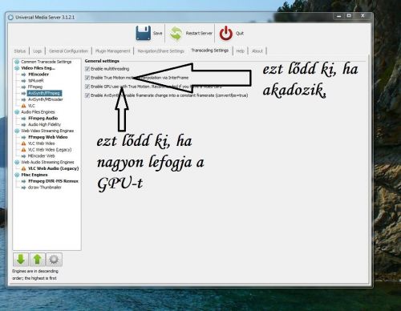Select the FFmpeg DVR-MS Remux engine
The height and width of the screenshot is (311, 401).
click(x=53, y=181)
